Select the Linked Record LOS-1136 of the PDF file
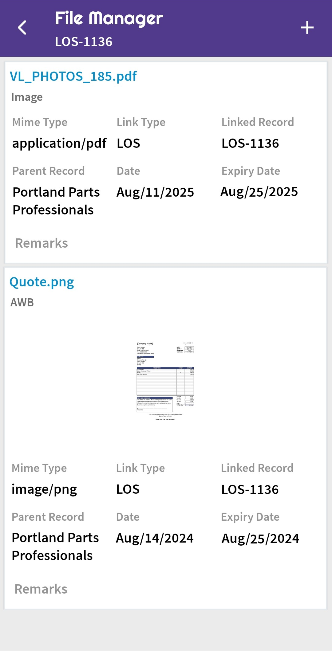This screenshot has height=651, width=332. click(x=250, y=143)
